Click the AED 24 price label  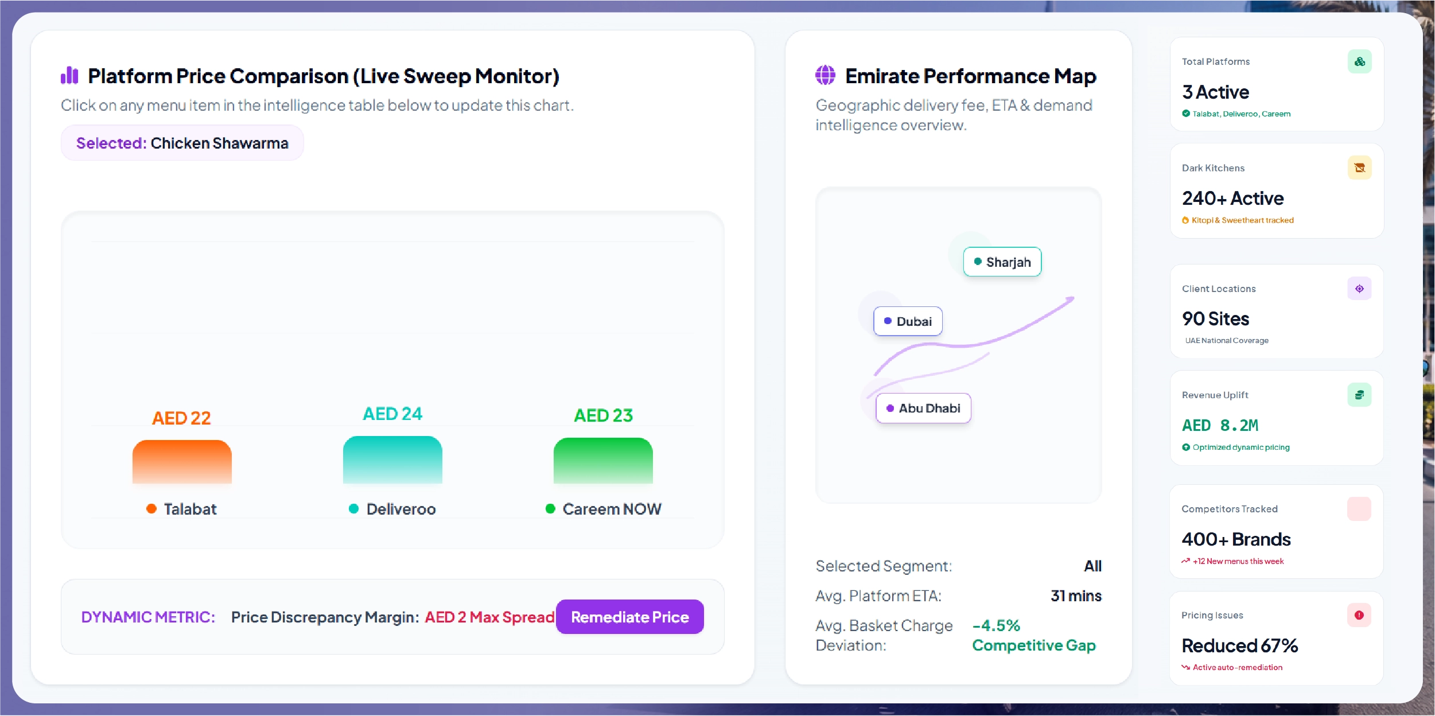[392, 414]
